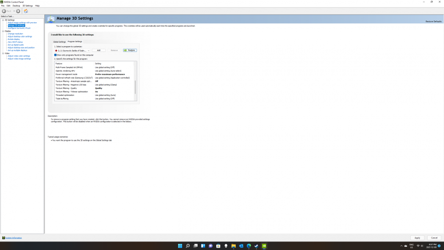Screen dimensions: 444x250
Task: Open Set up multiple displays task
Action: point(18,50)
